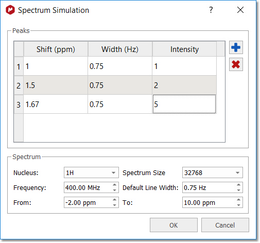This screenshot has height=243, width=260.
Task: Click the table corner select-all header
Action: point(19,49)
